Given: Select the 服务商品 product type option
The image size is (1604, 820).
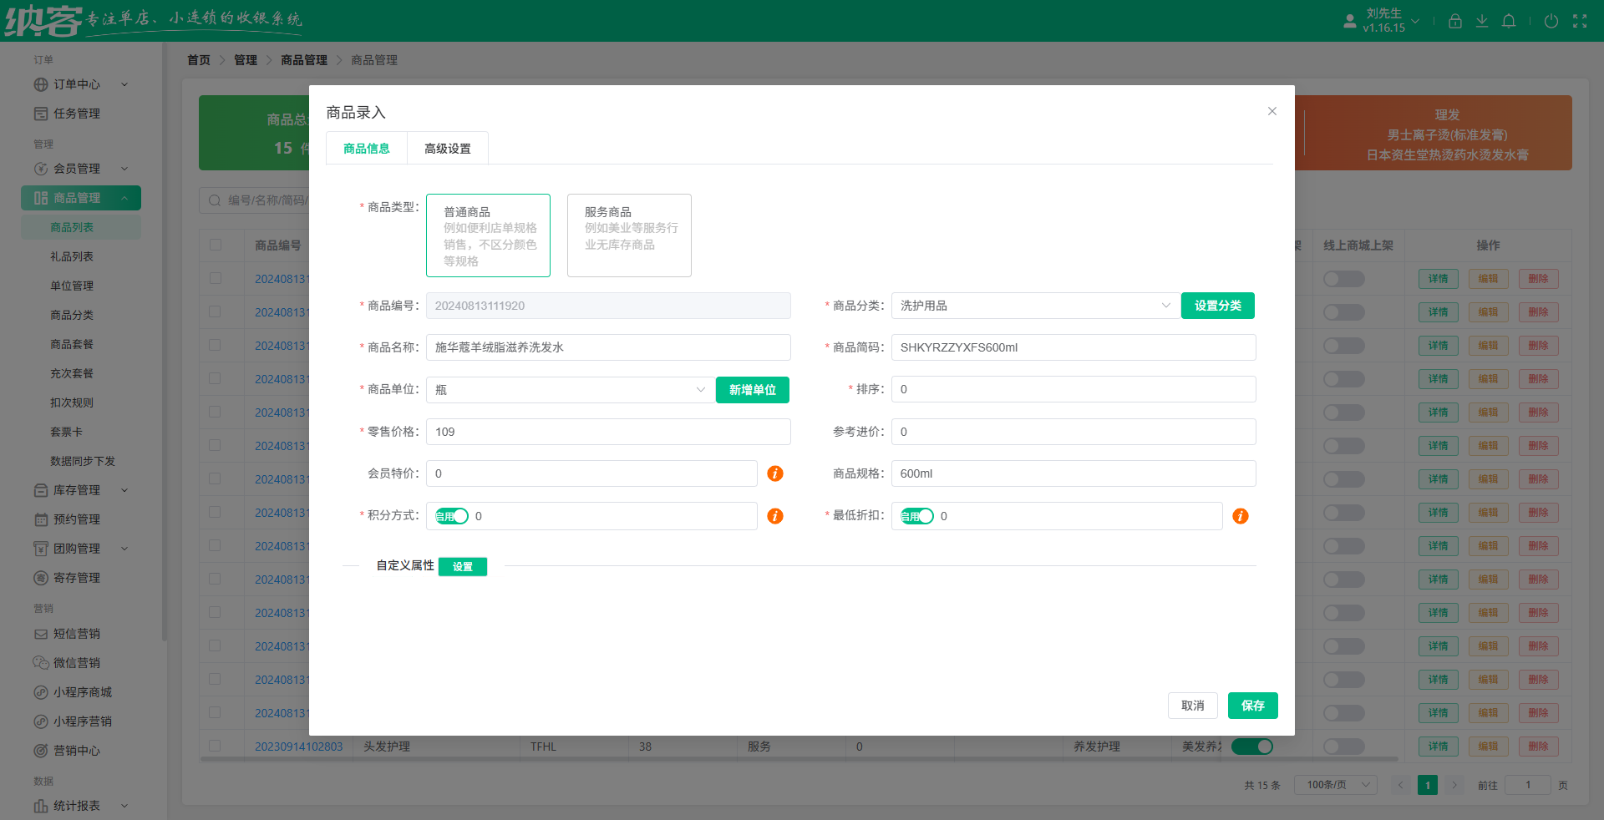Looking at the screenshot, I should pyautogui.click(x=629, y=235).
